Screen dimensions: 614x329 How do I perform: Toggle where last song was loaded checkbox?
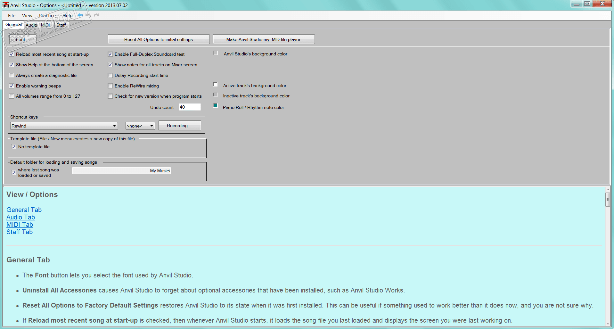(14, 173)
